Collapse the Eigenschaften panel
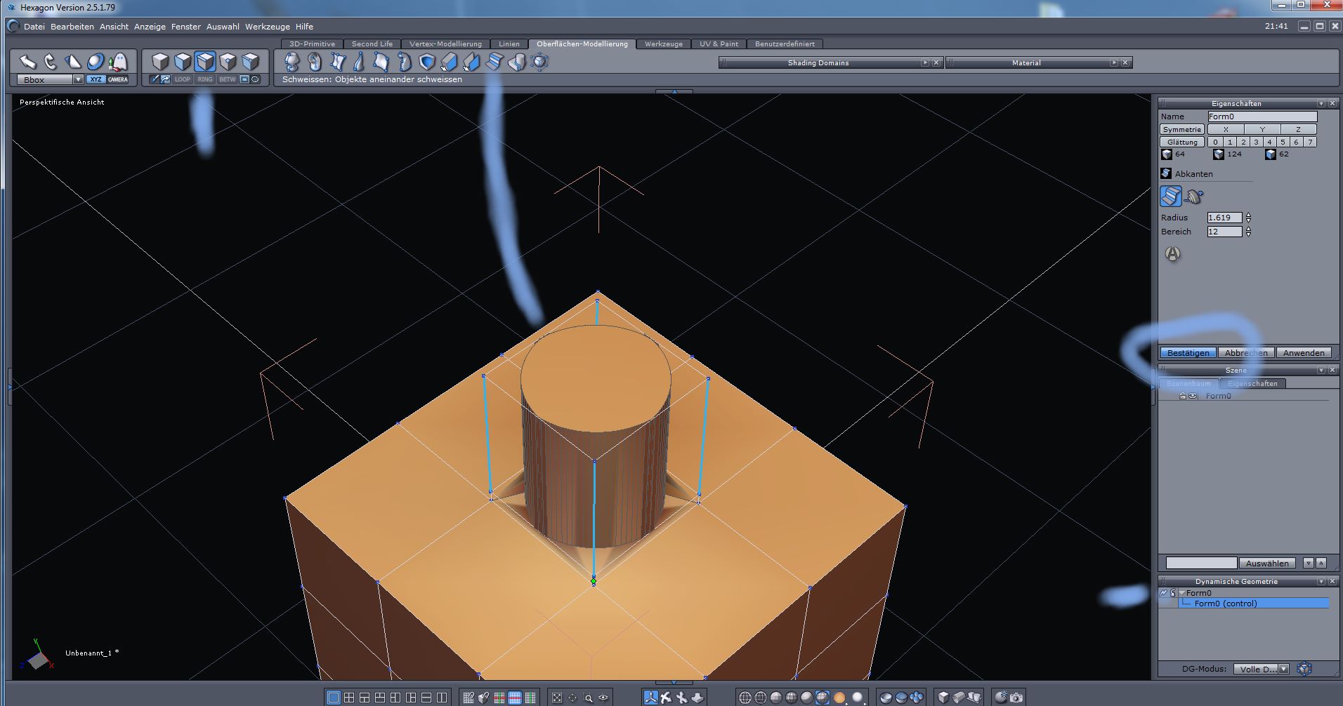Viewport: 1343px width, 706px height. point(1321,103)
